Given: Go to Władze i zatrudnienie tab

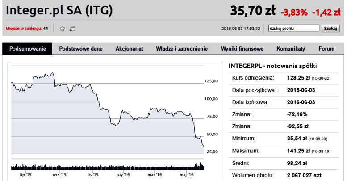Looking at the screenshot, I should [x=182, y=49].
